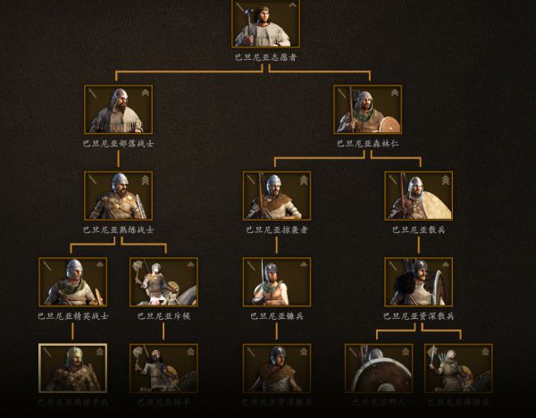Select the mounted 巴旦尼亚斥候 portrait
The width and height of the screenshot is (536, 418).
point(163,282)
